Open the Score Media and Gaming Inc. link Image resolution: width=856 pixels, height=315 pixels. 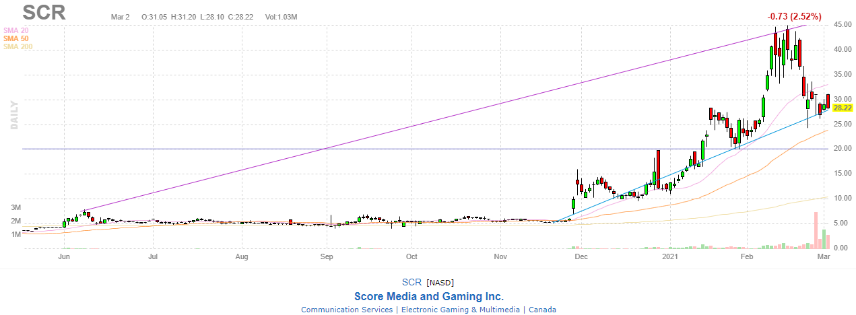pyautogui.click(x=428, y=296)
